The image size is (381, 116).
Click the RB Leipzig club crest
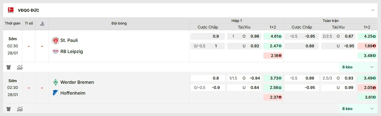(x=55, y=51)
